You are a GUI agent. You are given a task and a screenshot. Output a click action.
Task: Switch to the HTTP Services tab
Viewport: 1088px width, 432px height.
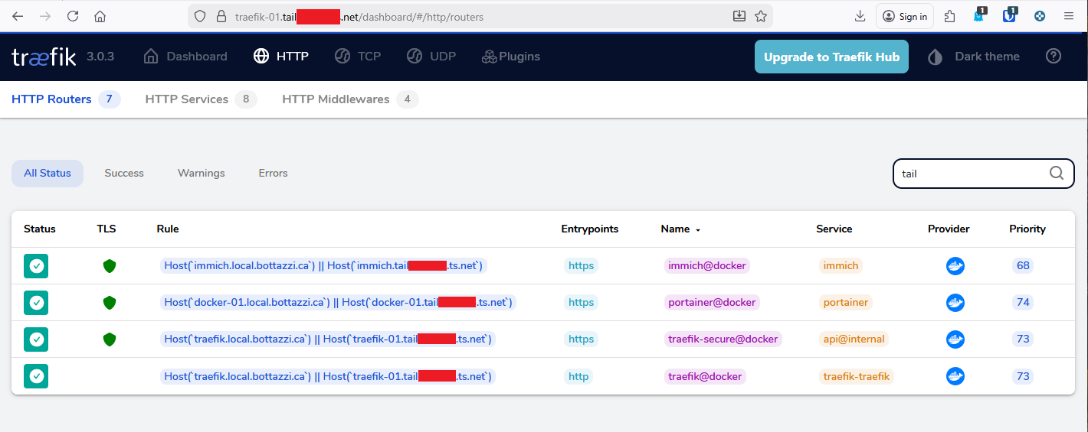click(x=187, y=99)
